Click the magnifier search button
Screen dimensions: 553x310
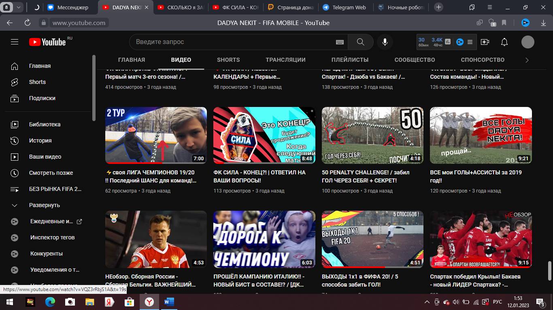[x=361, y=42]
